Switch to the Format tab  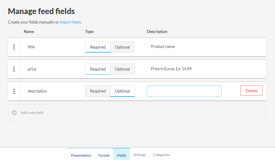click(104, 155)
